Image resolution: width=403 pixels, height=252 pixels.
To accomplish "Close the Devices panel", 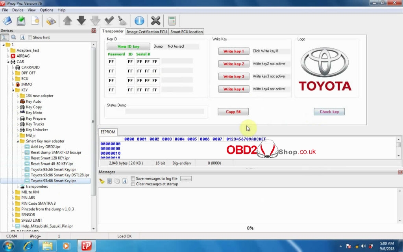I will click(94, 31).
